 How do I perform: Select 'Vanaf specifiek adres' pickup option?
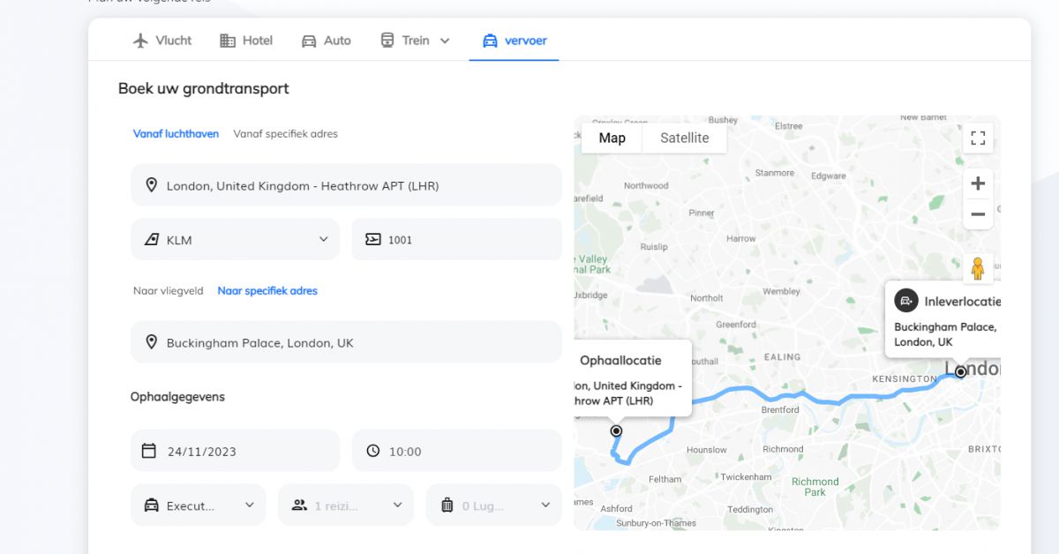coord(285,134)
